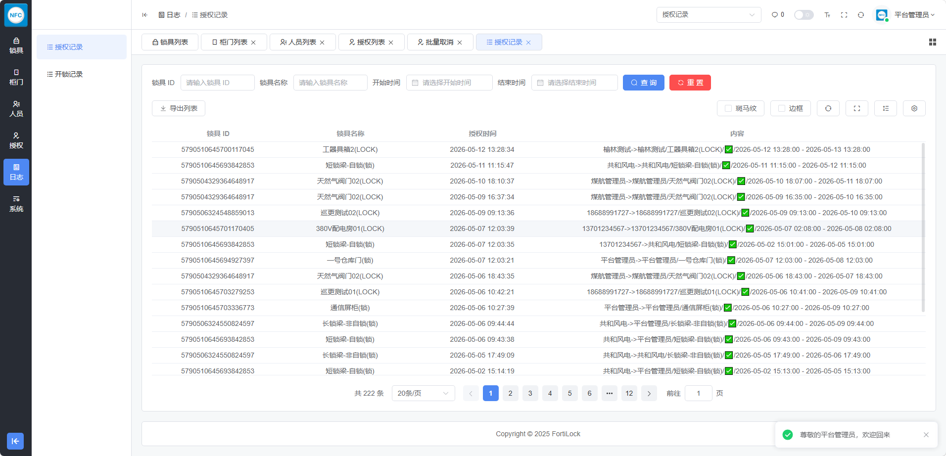The width and height of the screenshot is (946, 456).
Task: Go to page 2
Action: point(511,393)
